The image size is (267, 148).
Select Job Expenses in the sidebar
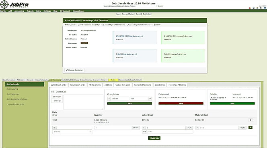13,94
